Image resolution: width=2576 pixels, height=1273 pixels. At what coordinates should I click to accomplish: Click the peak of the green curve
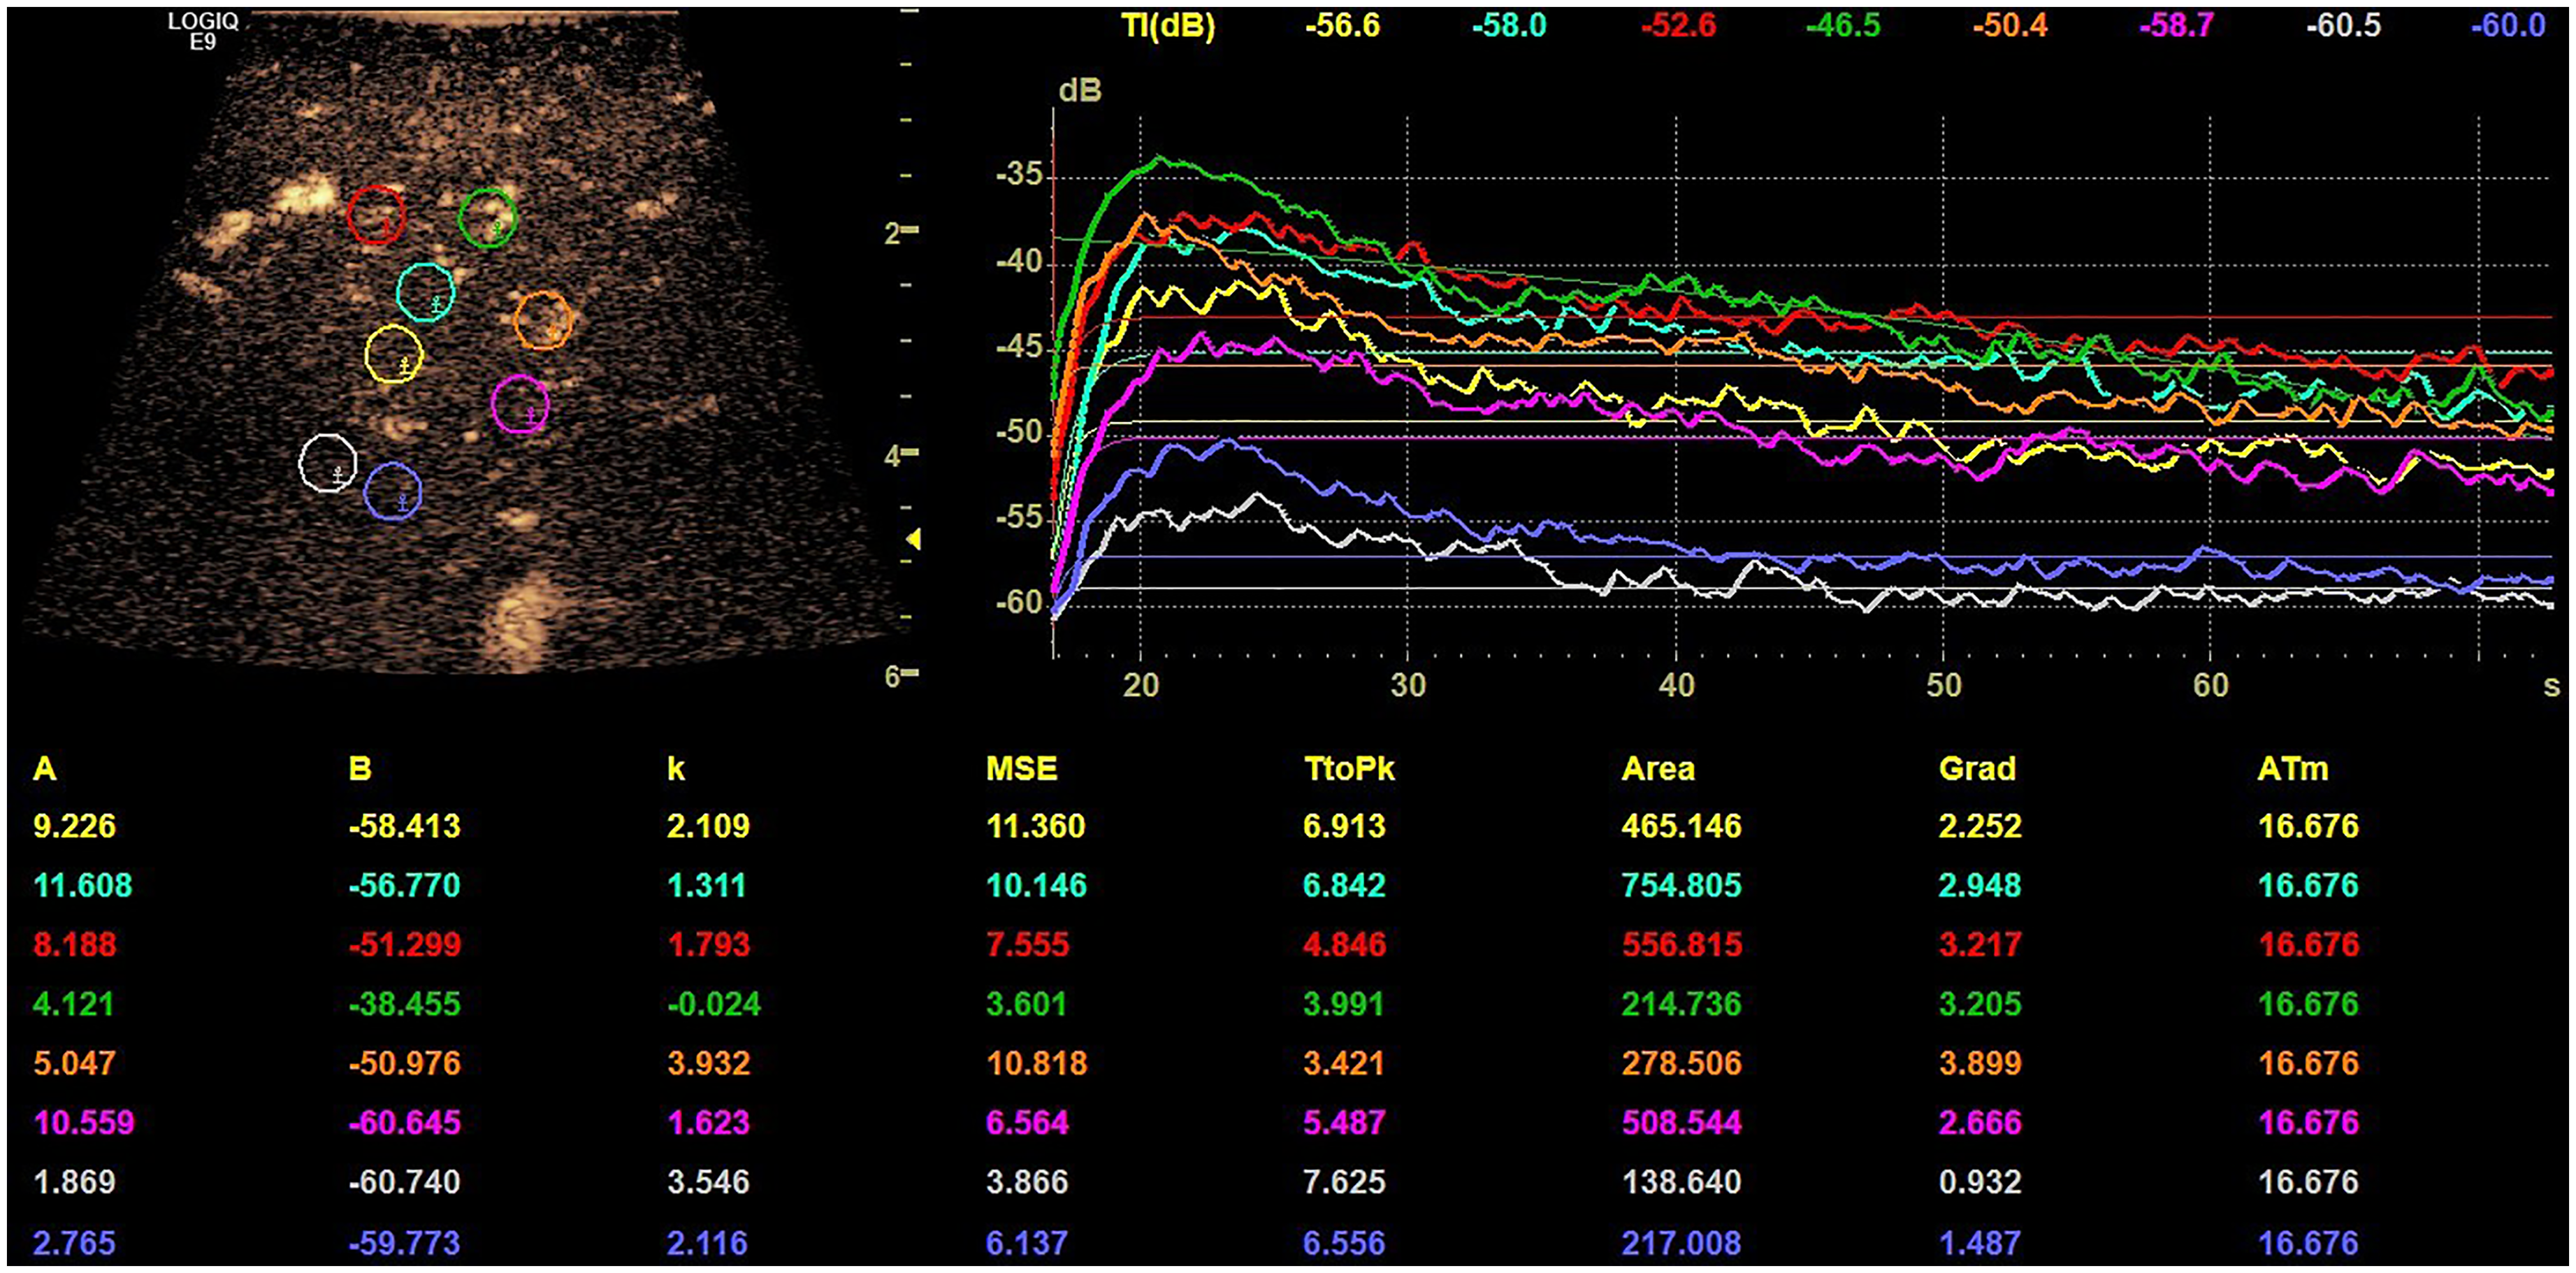[x=1159, y=157]
